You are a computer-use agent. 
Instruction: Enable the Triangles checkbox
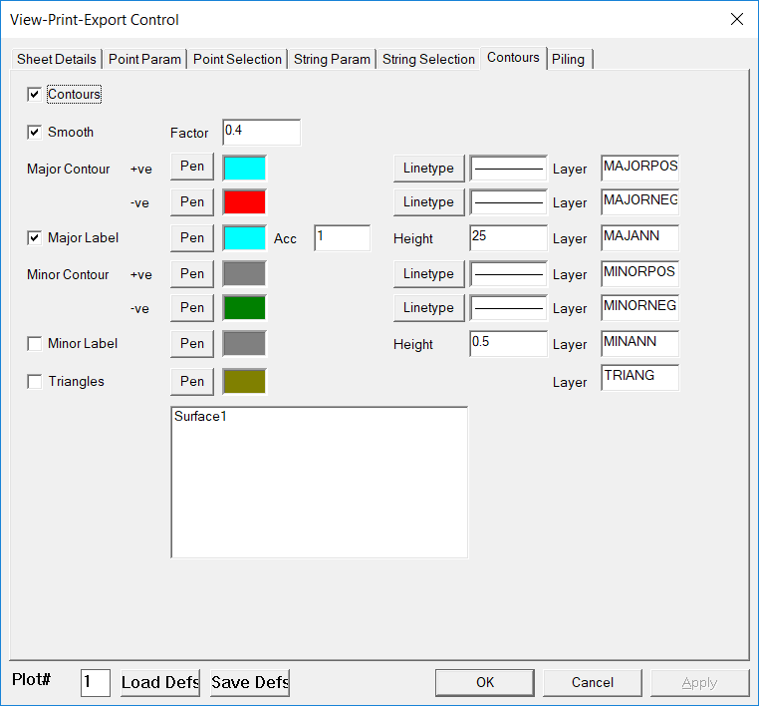pos(35,382)
